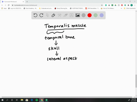
Task: Open the shapes and tools icon
Action: (59, 15)
